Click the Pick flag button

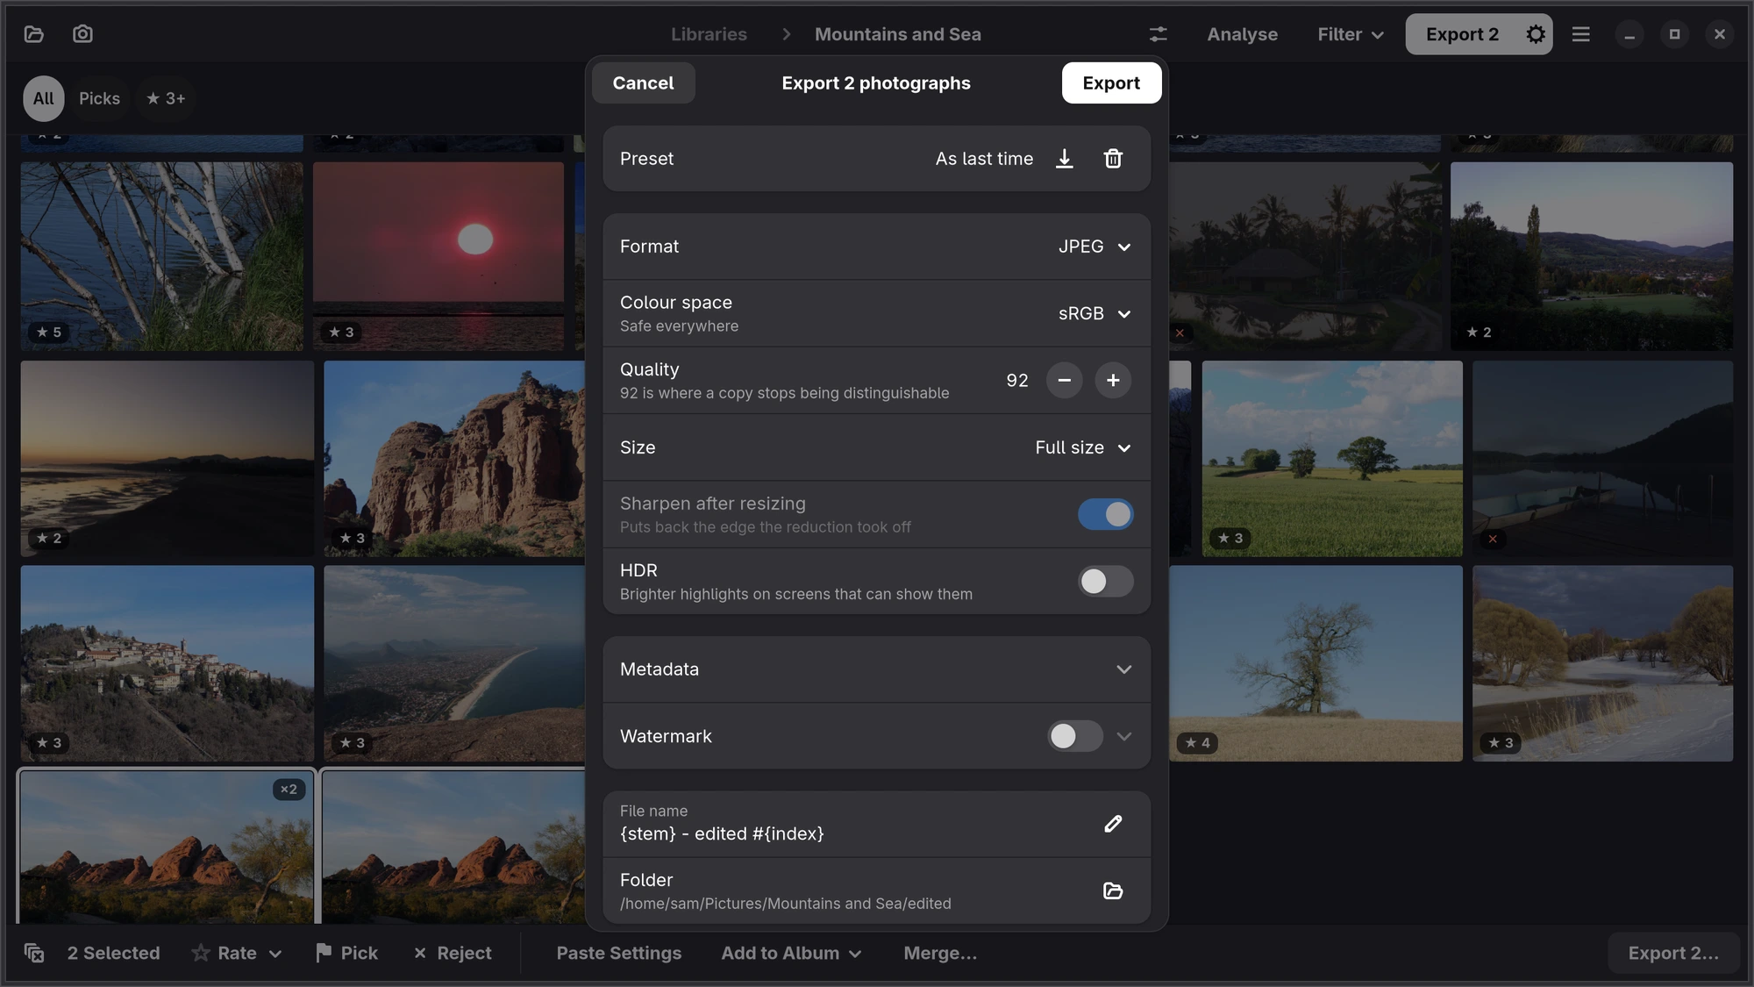coord(347,953)
